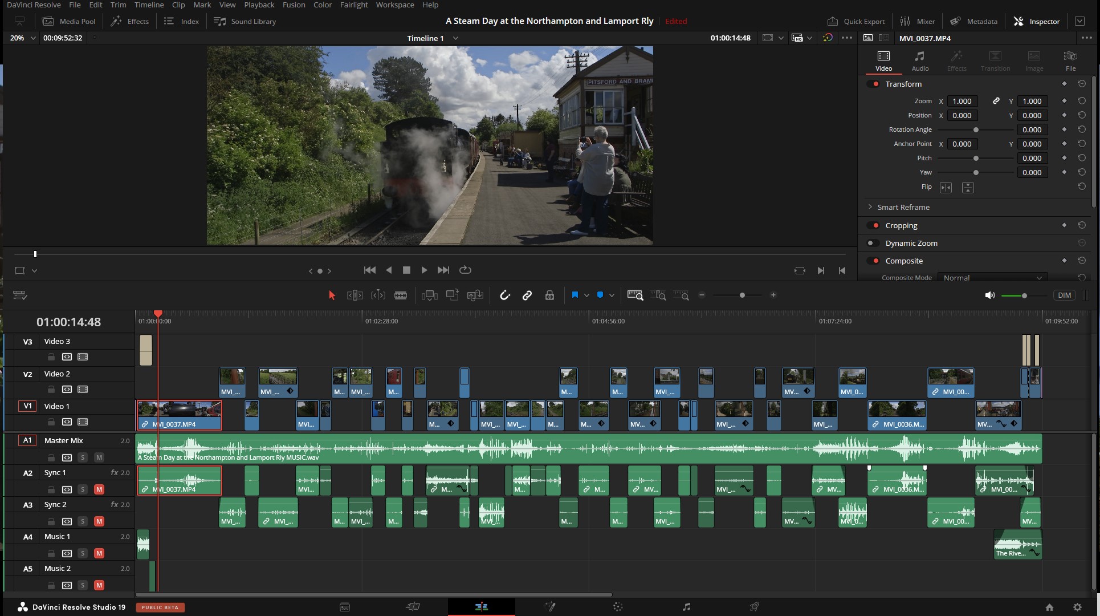The height and width of the screenshot is (616, 1100).
Task: Select the arrow Selection Mode tool
Action: pyautogui.click(x=332, y=295)
